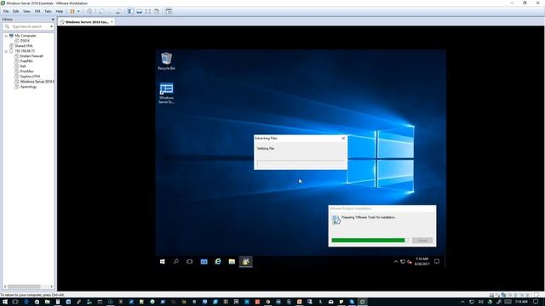Select My Computer in the library
The height and width of the screenshot is (306, 545).
coord(25,36)
